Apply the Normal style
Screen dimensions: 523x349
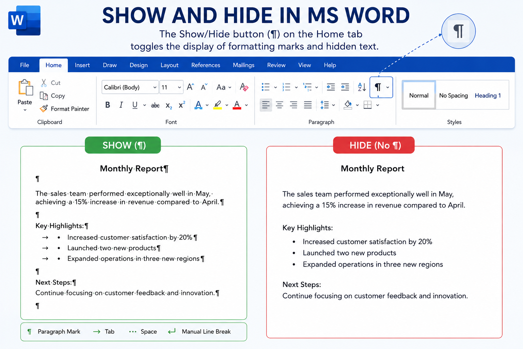pos(419,95)
